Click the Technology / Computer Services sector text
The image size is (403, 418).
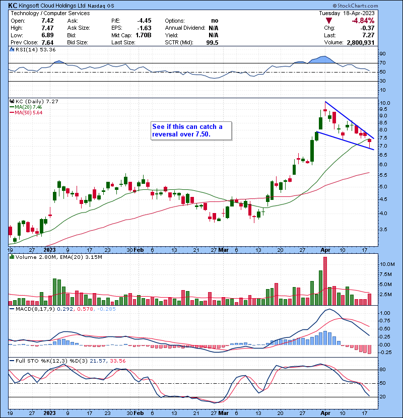[44, 13]
